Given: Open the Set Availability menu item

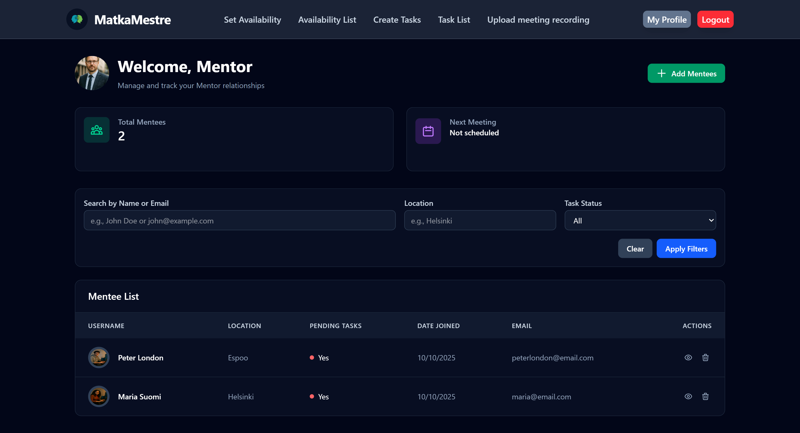Looking at the screenshot, I should tap(252, 19).
